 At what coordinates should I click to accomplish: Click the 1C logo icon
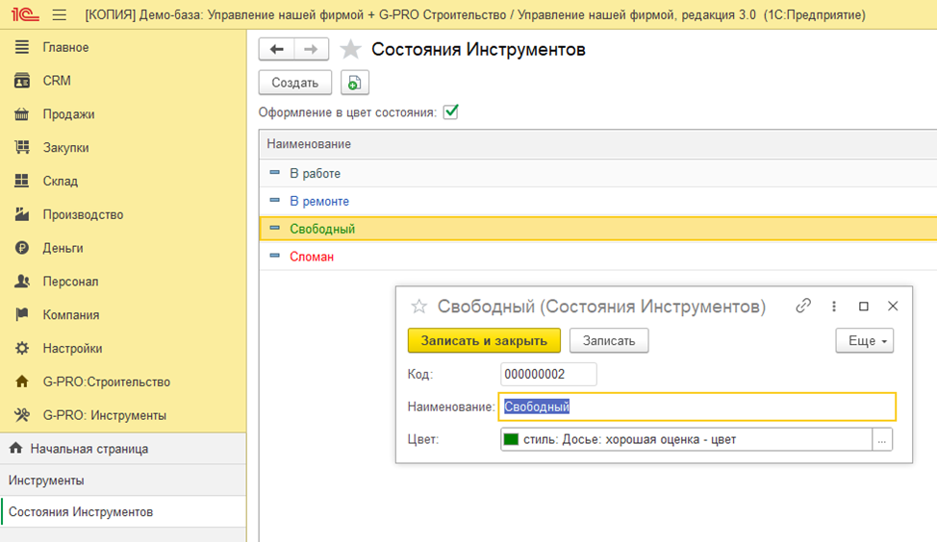25,15
